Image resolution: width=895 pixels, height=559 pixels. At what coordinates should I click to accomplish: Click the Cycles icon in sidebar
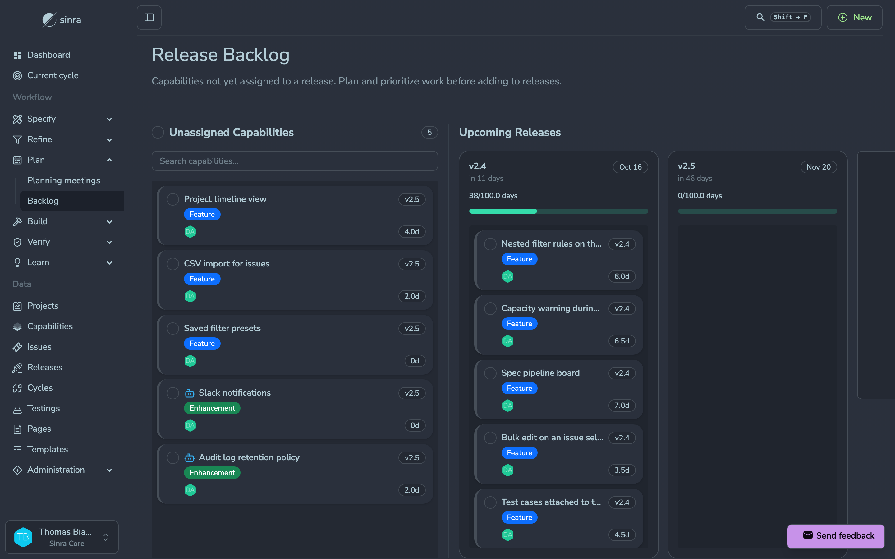tap(17, 388)
